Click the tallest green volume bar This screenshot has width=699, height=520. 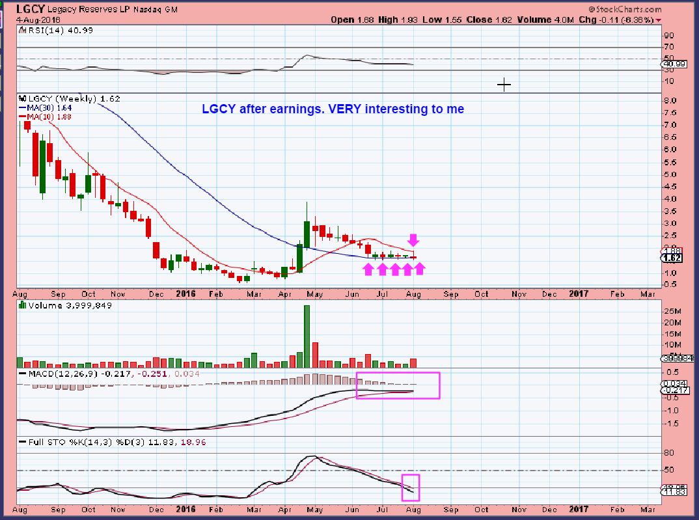307,336
